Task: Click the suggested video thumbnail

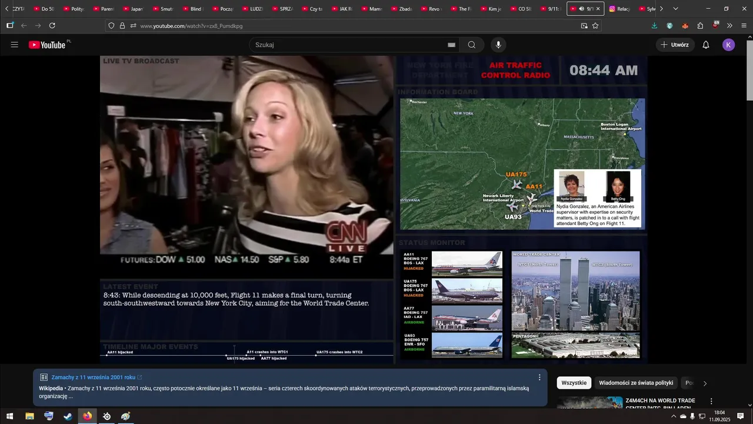Action: [590, 402]
